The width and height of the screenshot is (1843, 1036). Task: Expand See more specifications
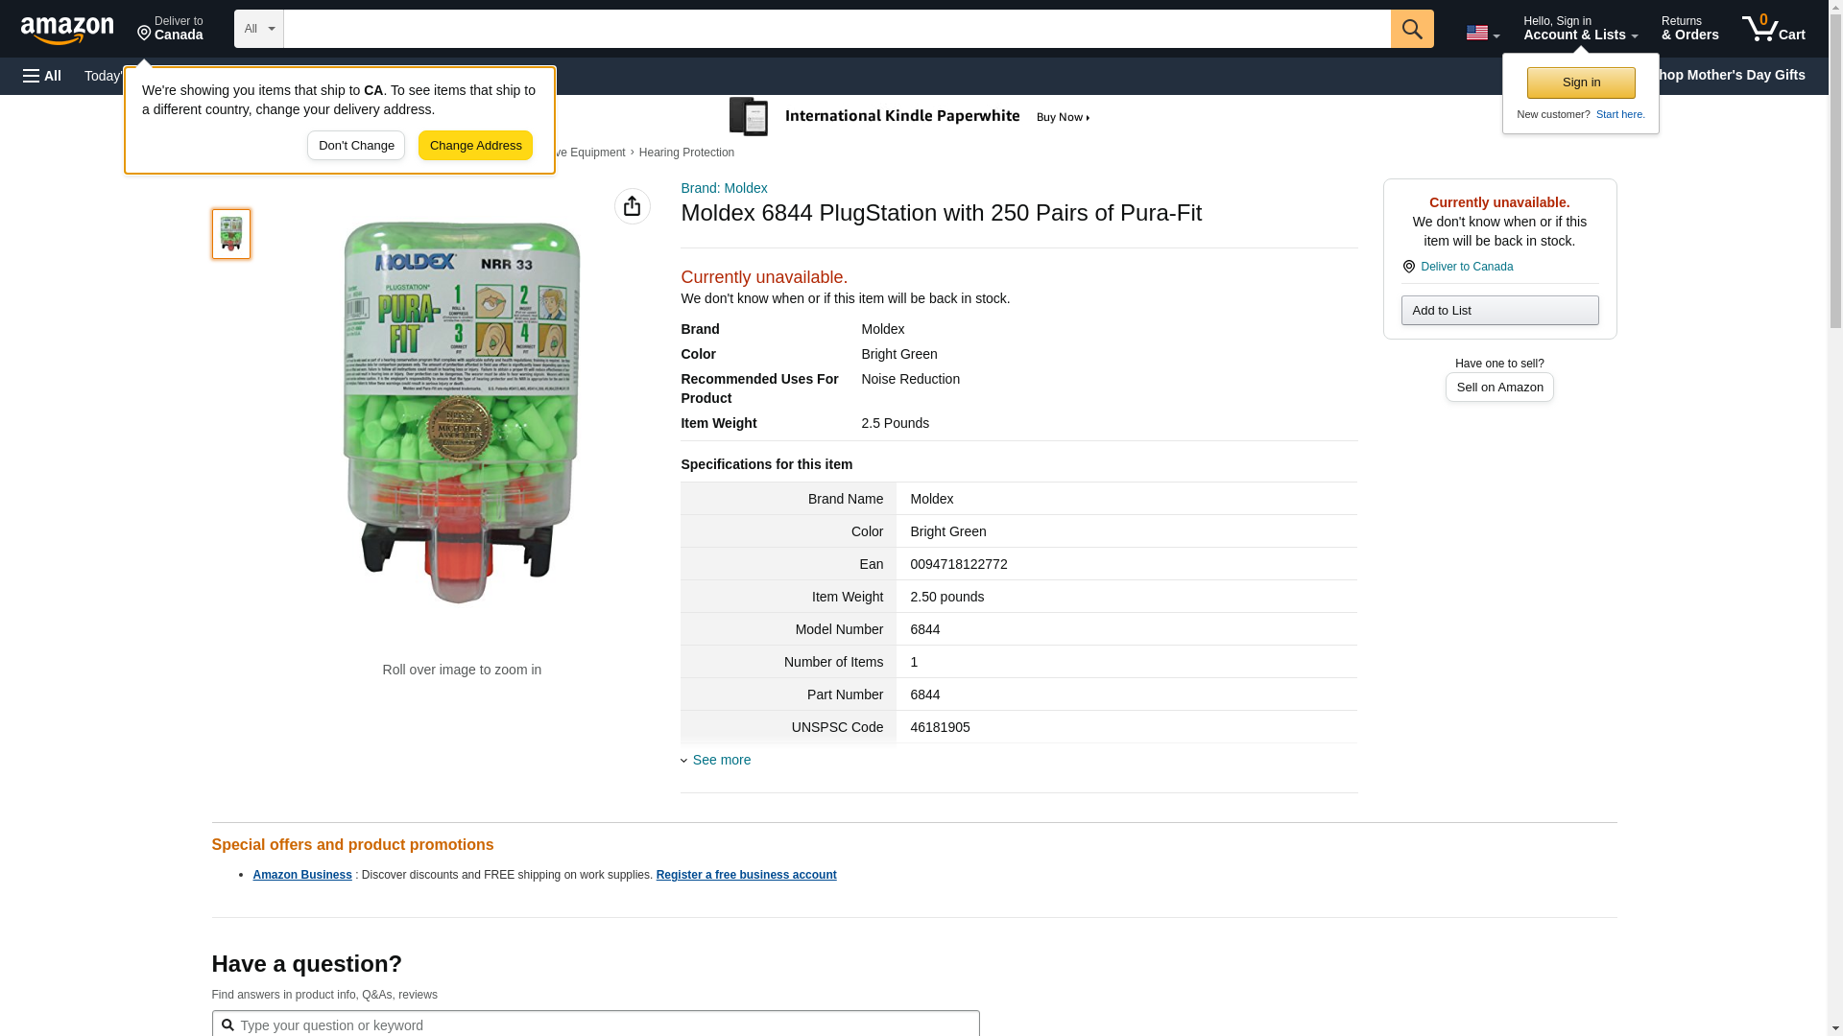pos(721,760)
